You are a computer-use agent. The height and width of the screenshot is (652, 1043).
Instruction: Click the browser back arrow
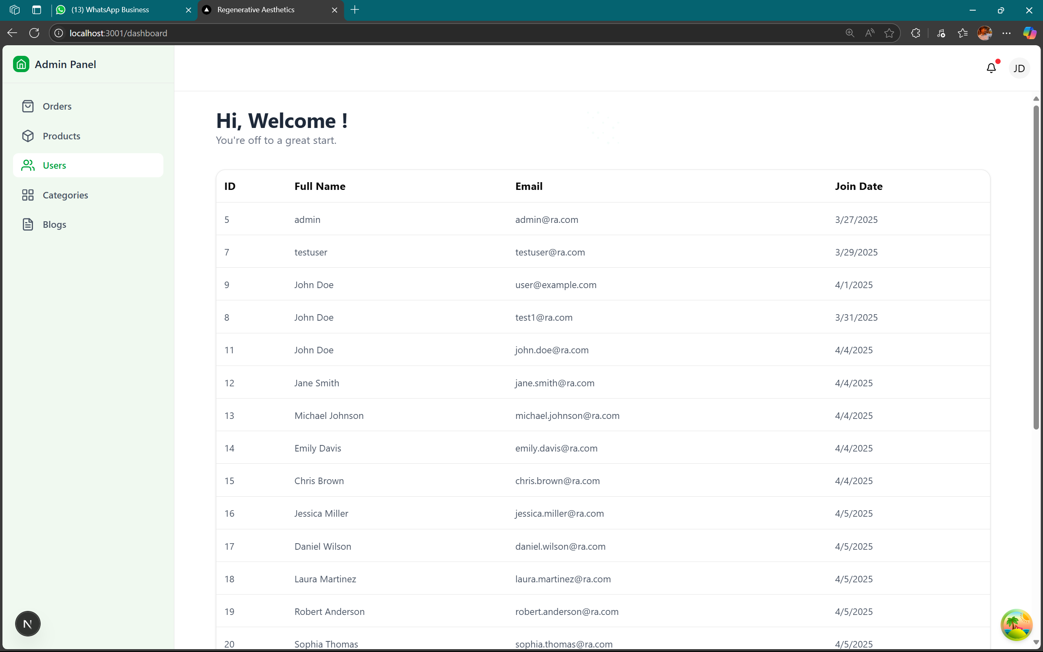tap(12, 33)
